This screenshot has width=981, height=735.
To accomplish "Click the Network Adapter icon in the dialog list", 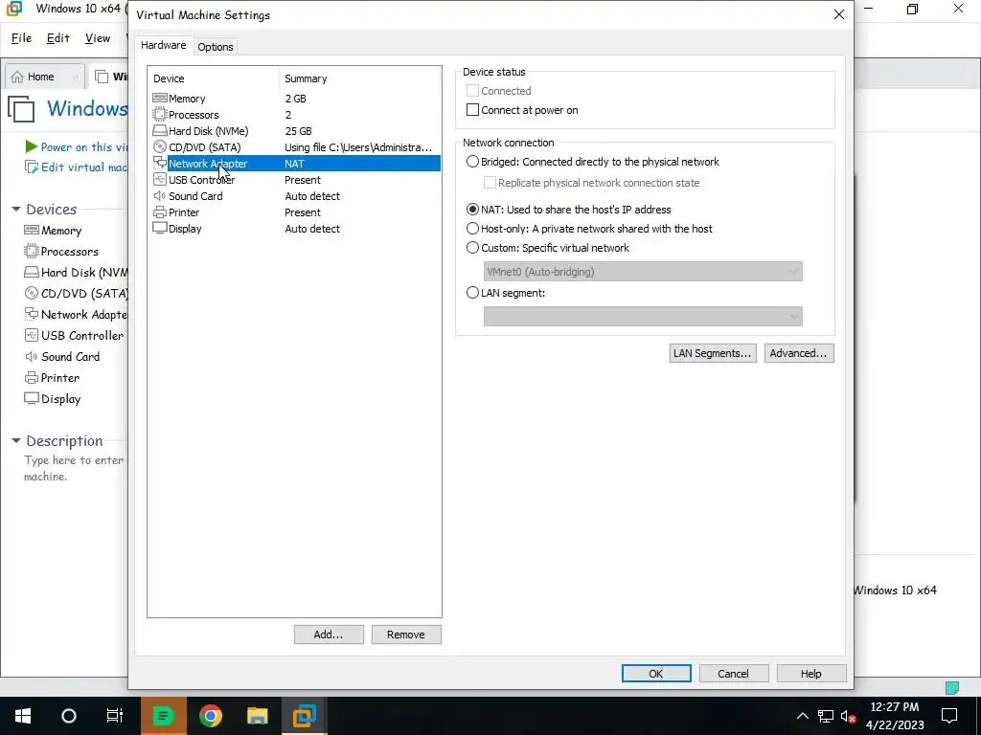I will (160, 163).
